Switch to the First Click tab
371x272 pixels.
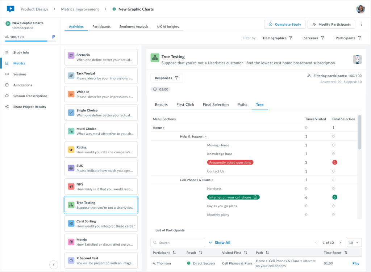pyautogui.click(x=185, y=105)
